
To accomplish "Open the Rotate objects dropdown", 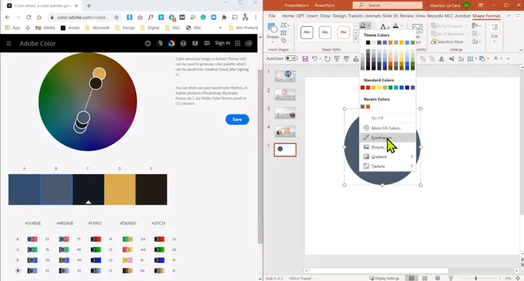I will coord(476,41).
